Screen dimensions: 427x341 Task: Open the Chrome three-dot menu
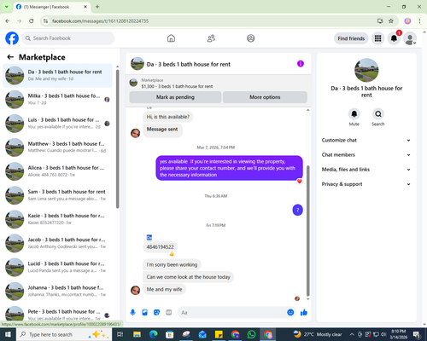pos(419,21)
